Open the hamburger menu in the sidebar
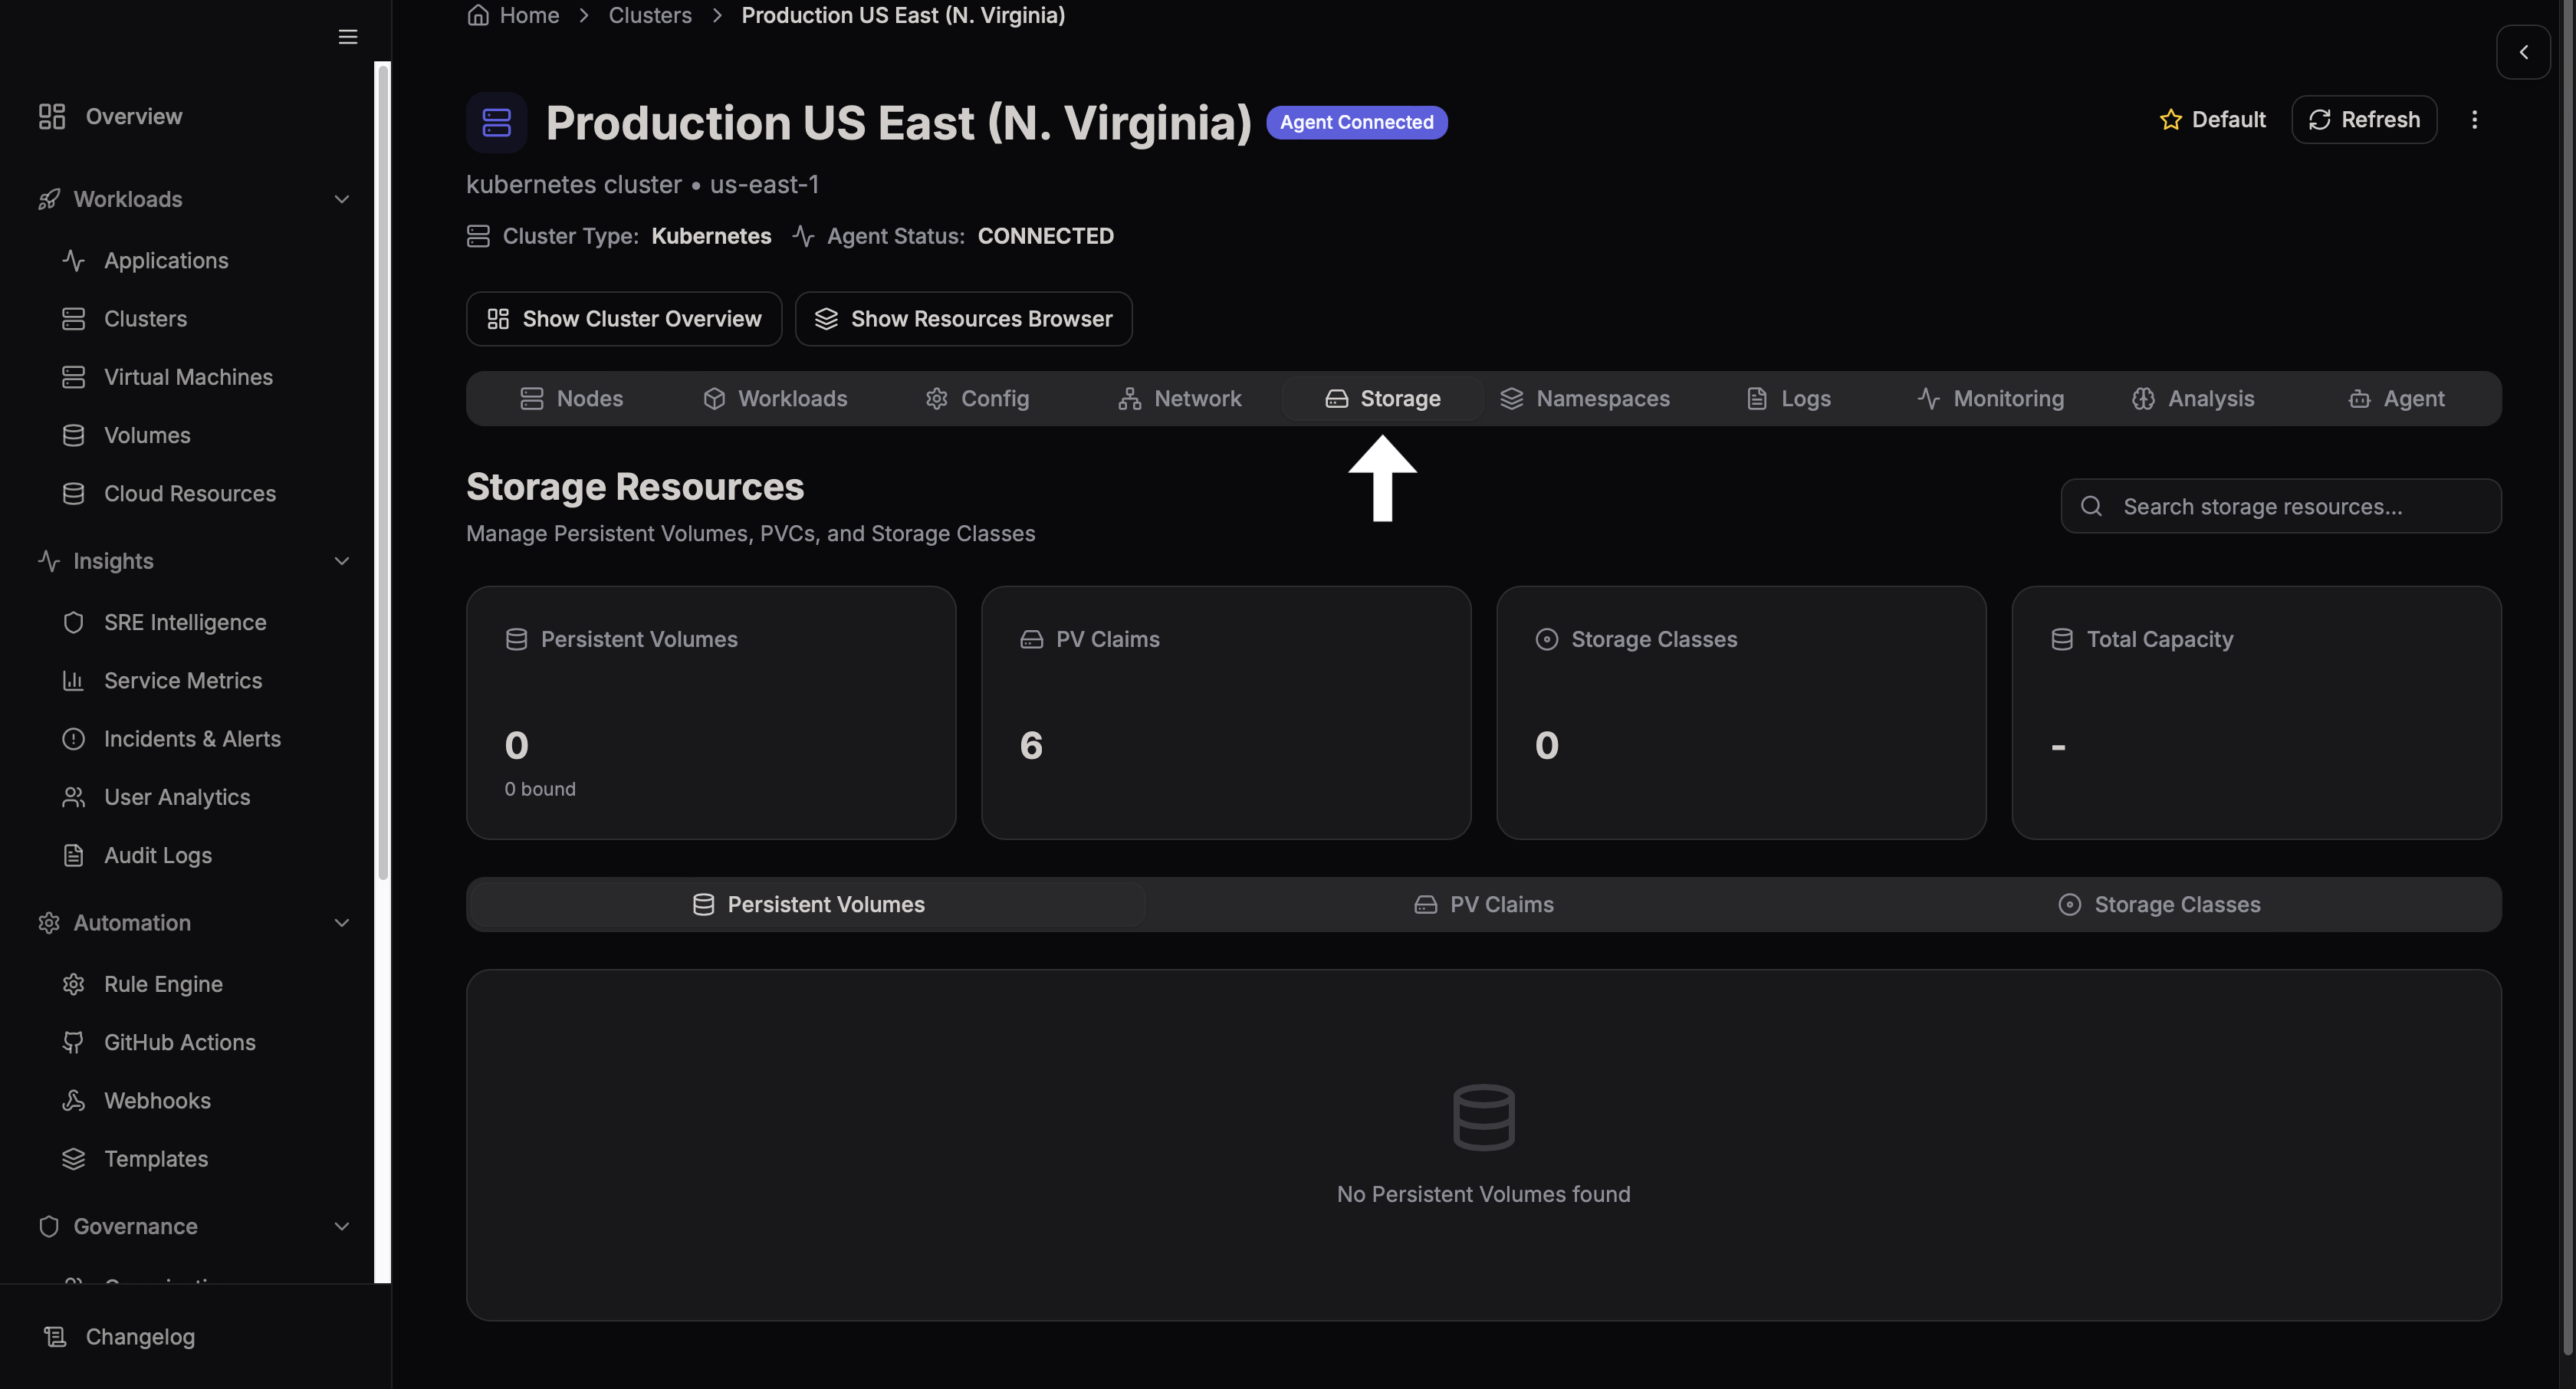The image size is (2576, 1389). pos(347,37)
